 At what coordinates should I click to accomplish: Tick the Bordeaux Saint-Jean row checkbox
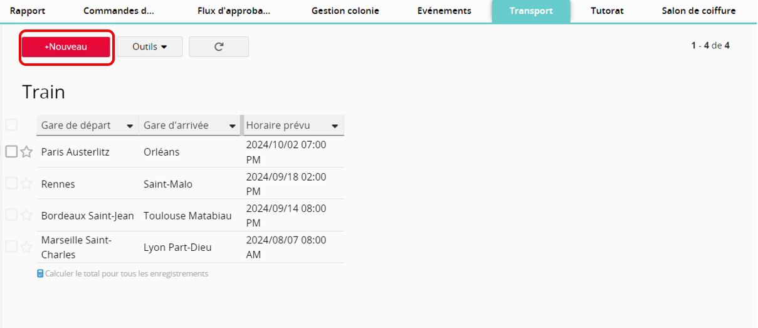(x=11, y=215)
